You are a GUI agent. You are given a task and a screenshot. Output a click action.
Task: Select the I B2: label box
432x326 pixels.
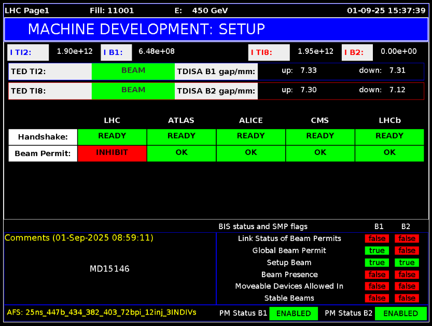357,52
